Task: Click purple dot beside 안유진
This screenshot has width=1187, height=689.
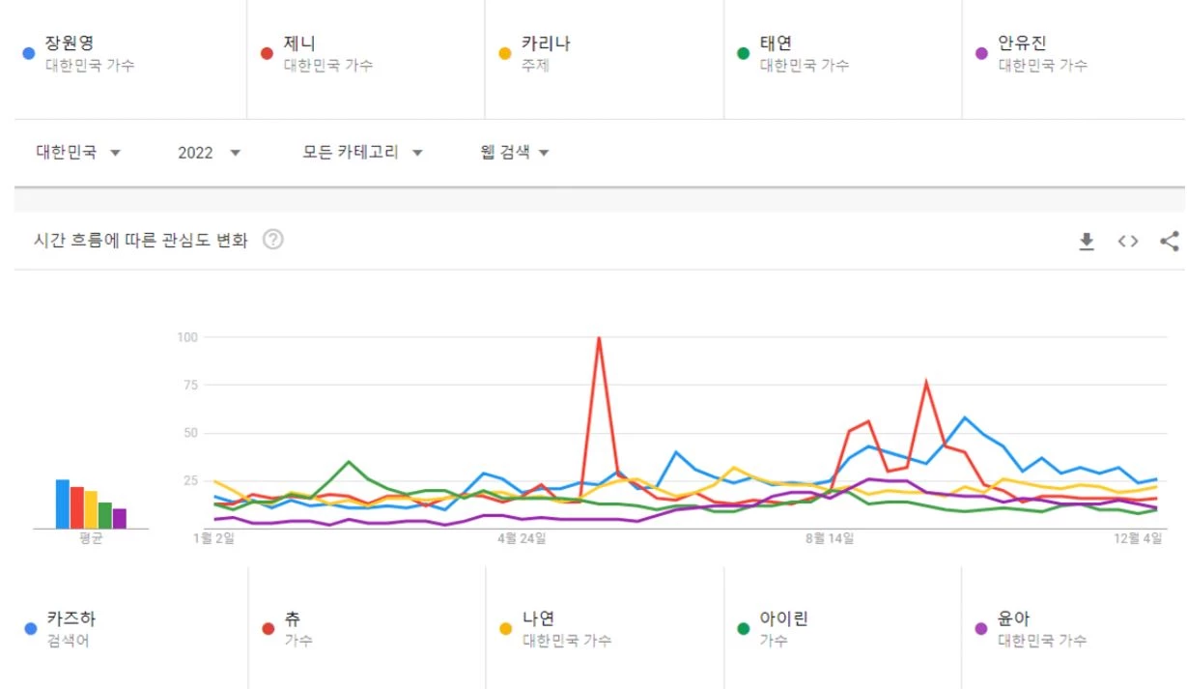Action: pos(981,54)
